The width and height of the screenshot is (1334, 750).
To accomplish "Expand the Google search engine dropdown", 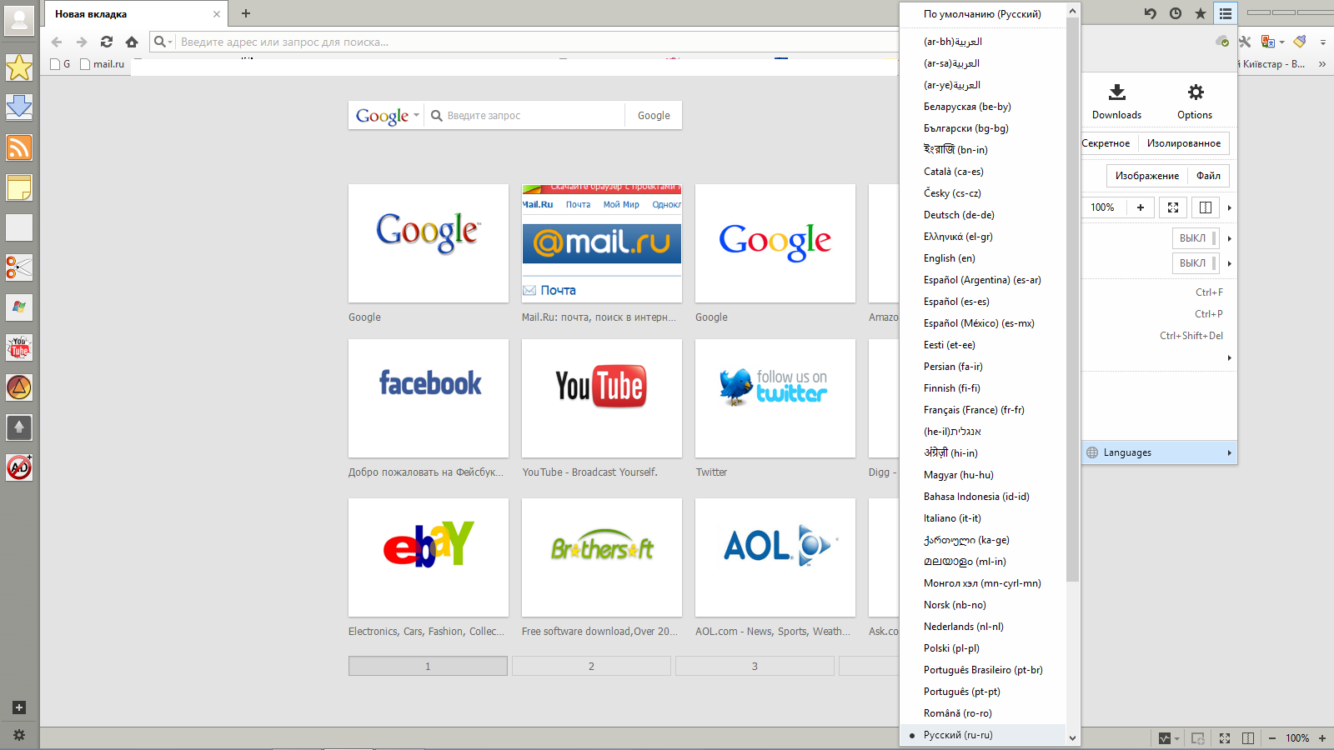I will (387, 116).
